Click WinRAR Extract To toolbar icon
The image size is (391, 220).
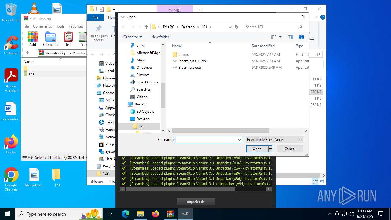[50, 39]
